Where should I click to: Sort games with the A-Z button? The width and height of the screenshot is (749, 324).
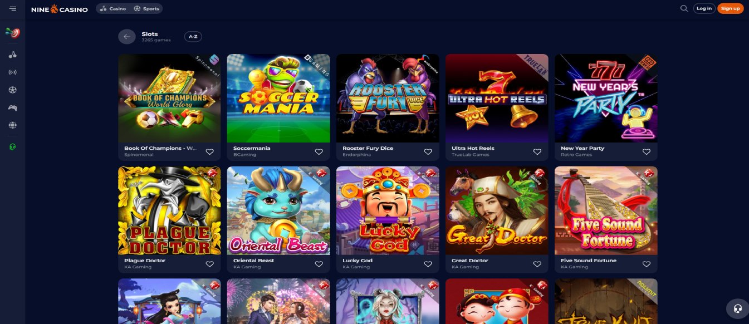point(193,37)
